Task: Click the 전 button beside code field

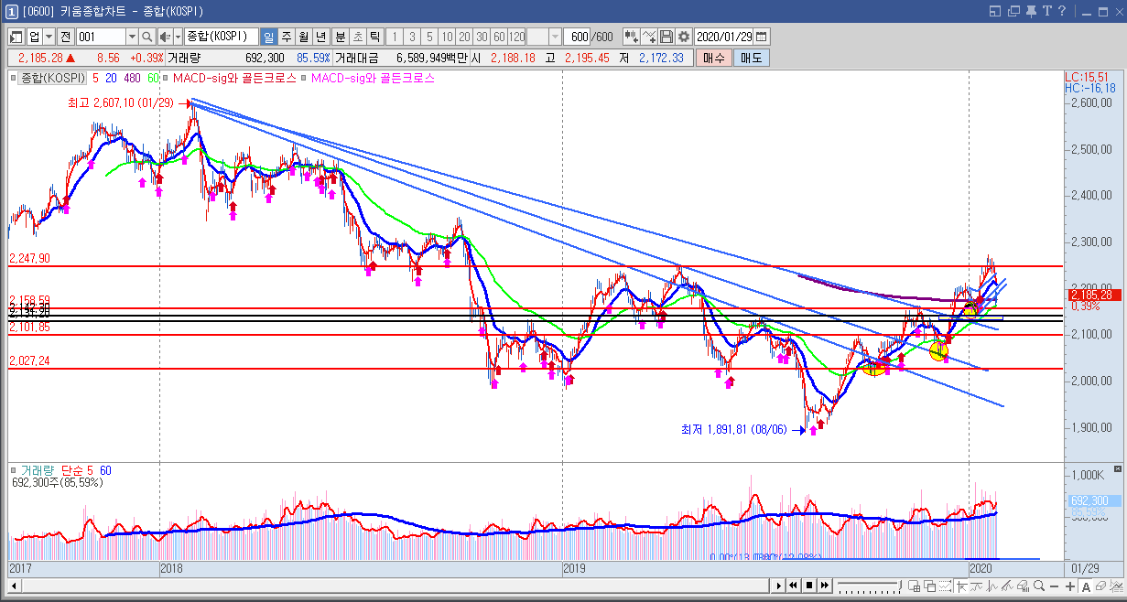Action: 65,37
